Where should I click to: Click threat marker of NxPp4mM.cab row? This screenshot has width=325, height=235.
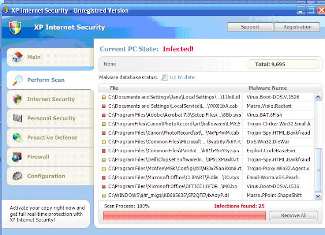click(104, 133)
